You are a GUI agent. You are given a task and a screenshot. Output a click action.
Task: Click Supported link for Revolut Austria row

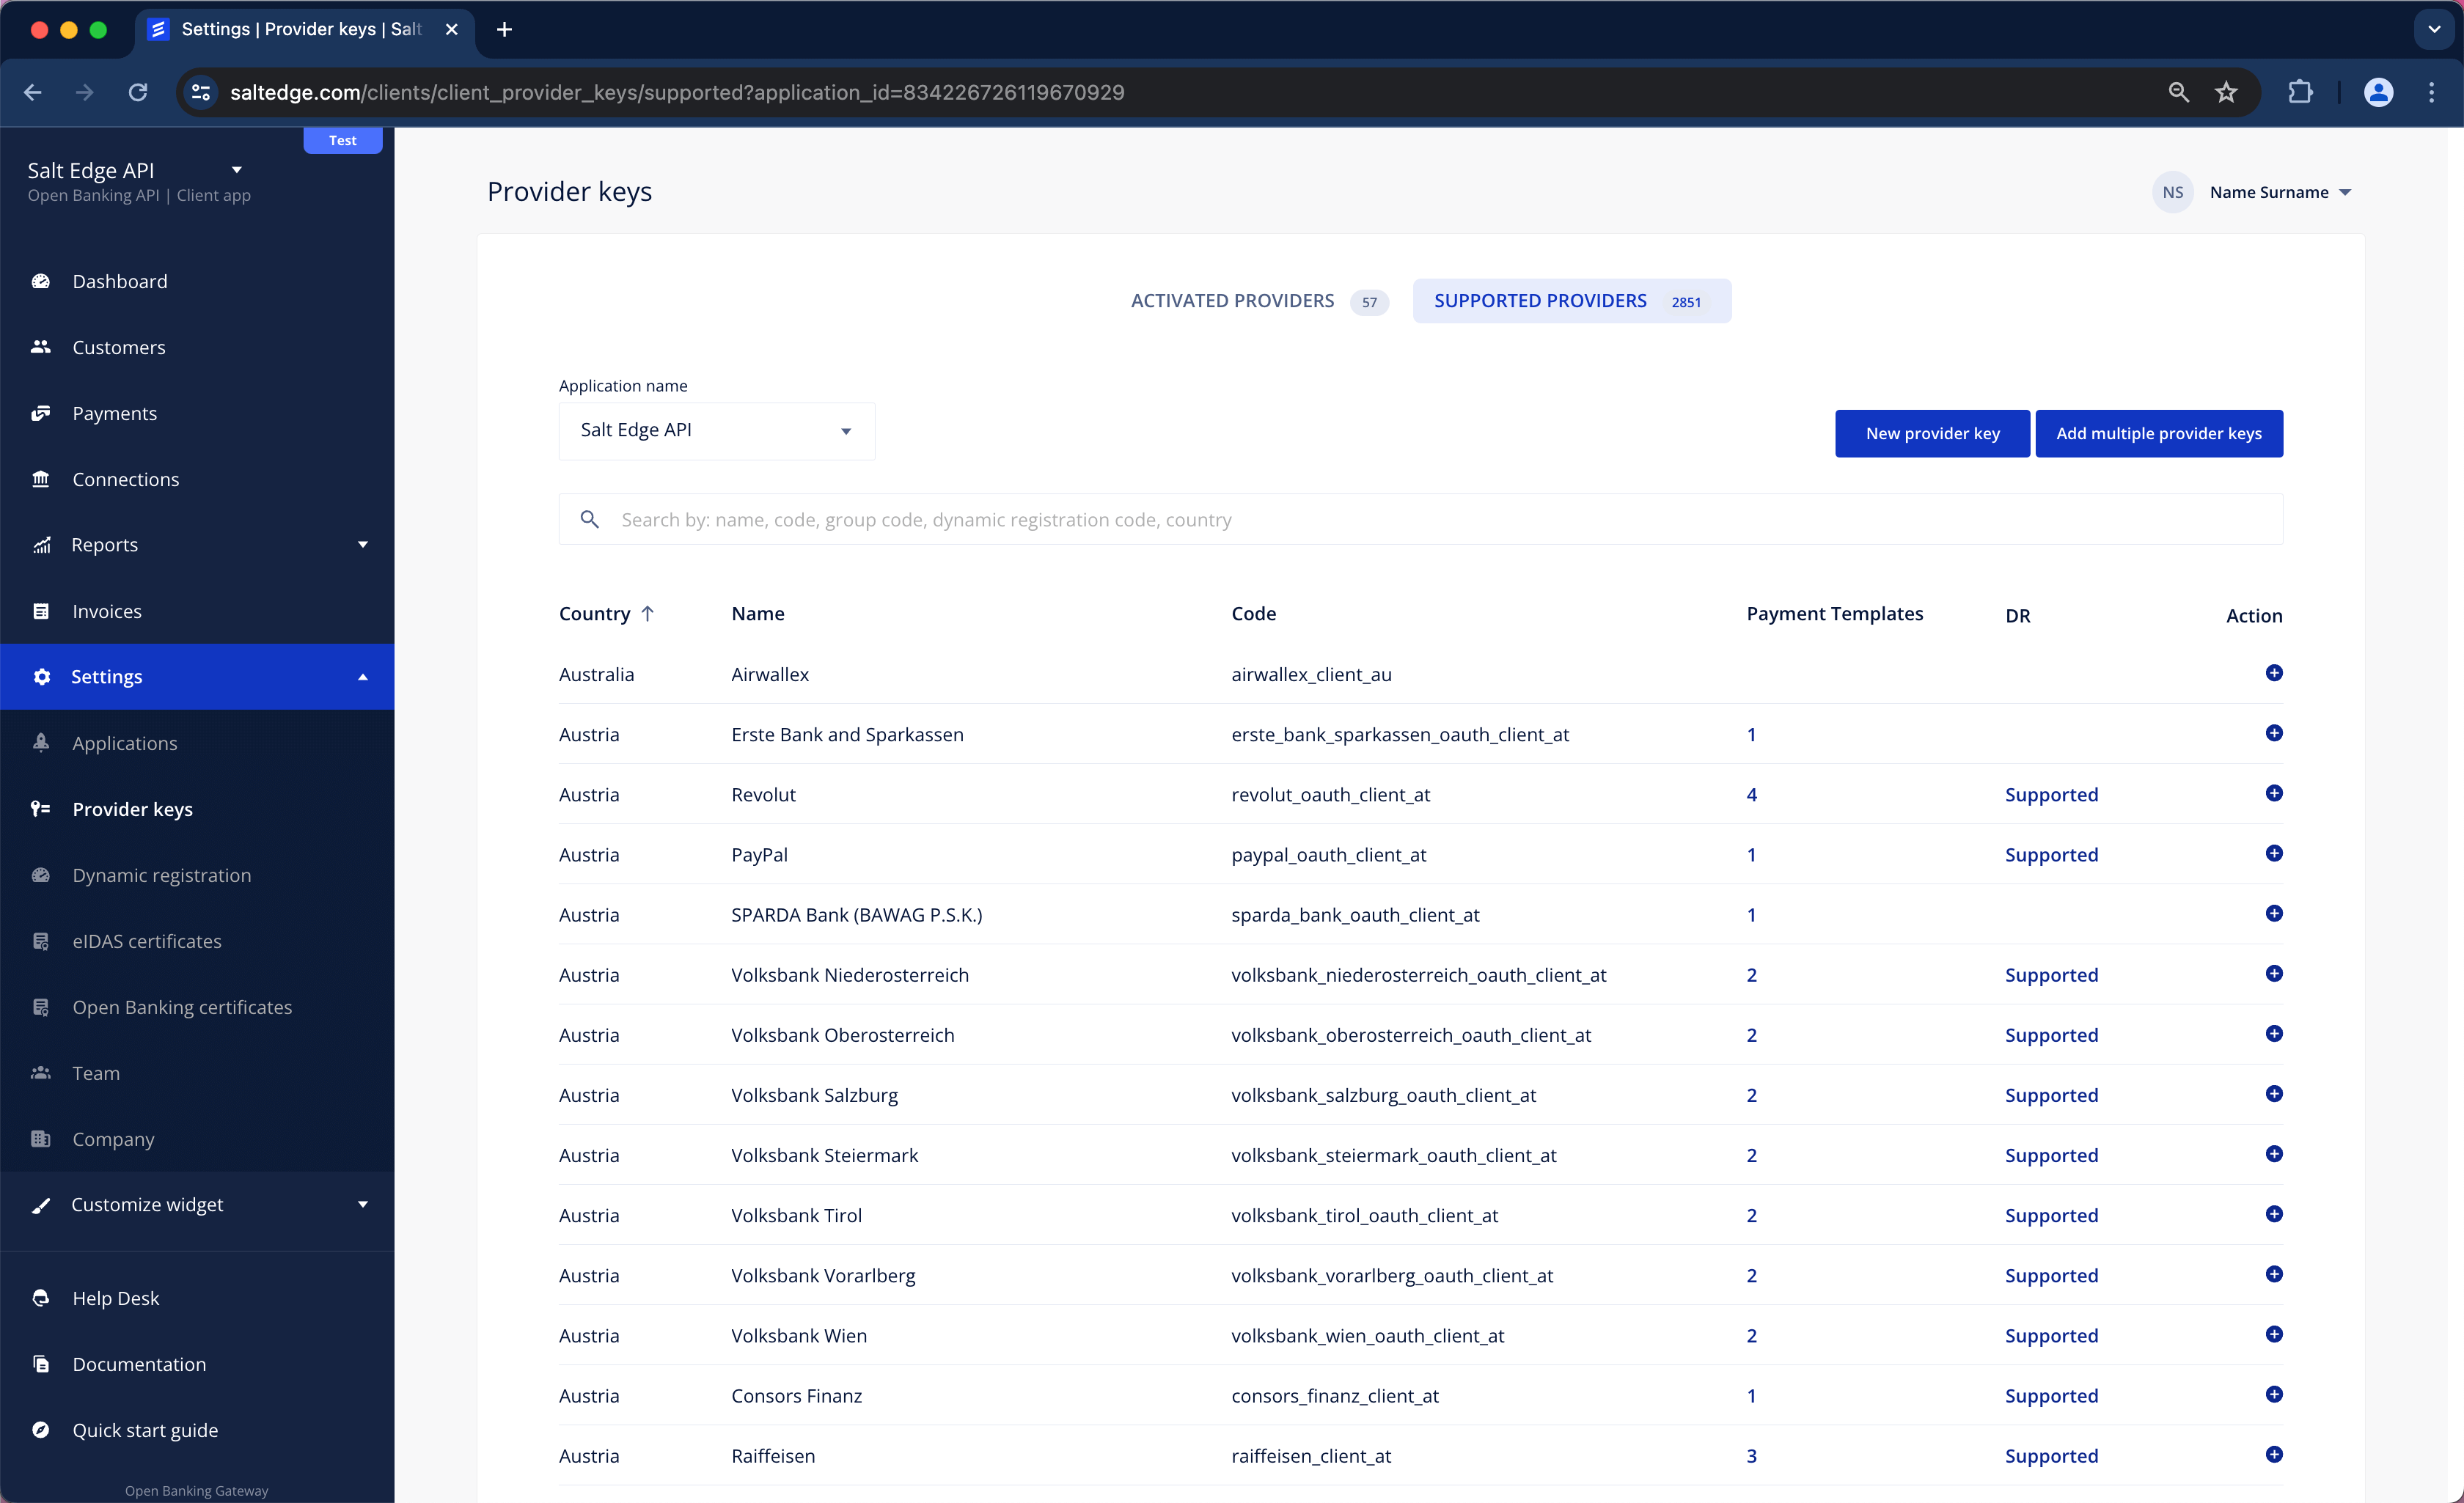(2052, 794)
